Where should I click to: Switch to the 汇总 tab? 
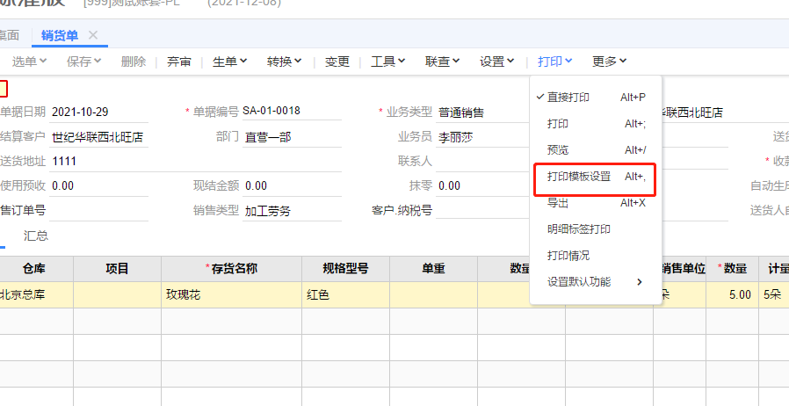[36, 236]
